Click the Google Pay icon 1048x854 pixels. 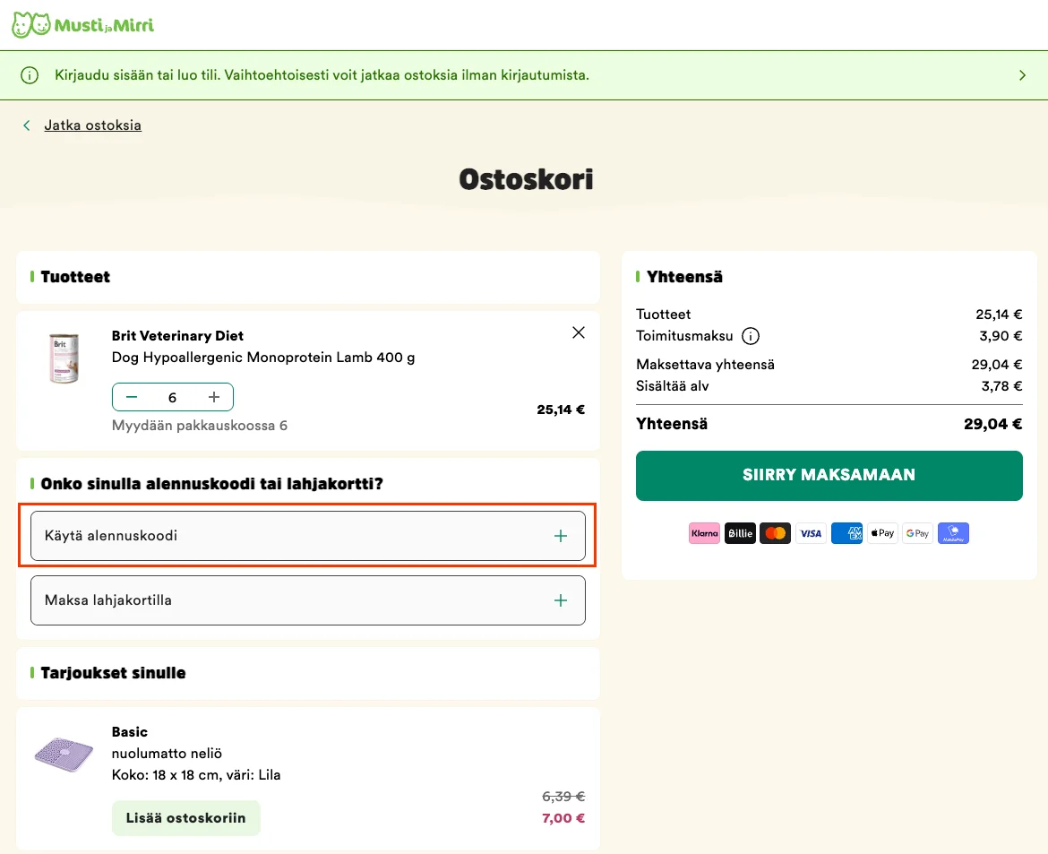click(x=917, y=533)
